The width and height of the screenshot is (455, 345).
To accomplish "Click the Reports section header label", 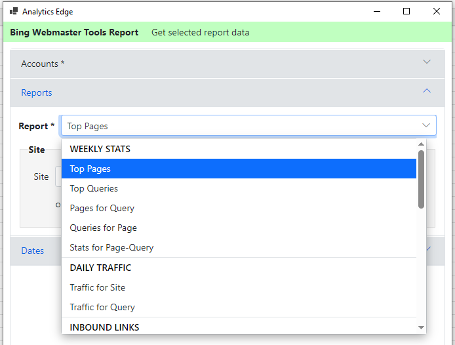I will (37, 92).
